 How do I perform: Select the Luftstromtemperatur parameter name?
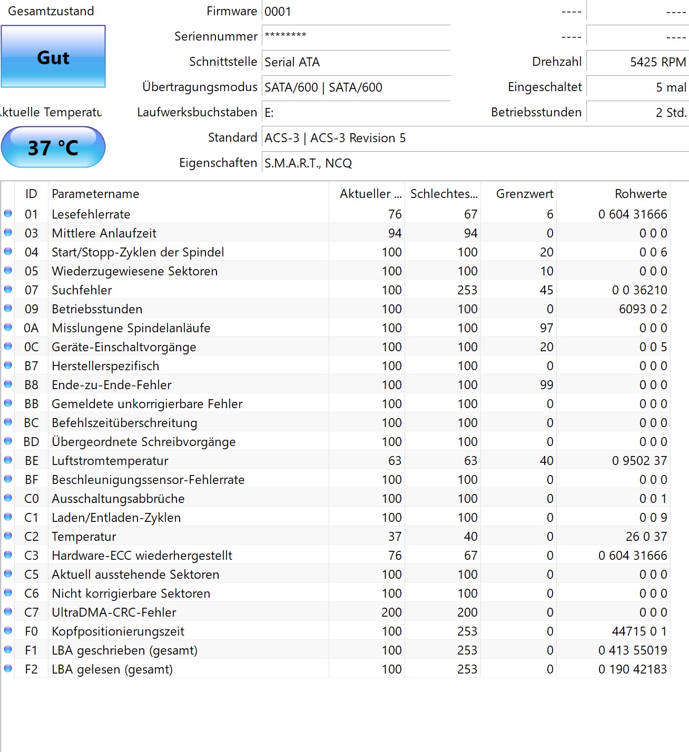click(x=110, y=461)
